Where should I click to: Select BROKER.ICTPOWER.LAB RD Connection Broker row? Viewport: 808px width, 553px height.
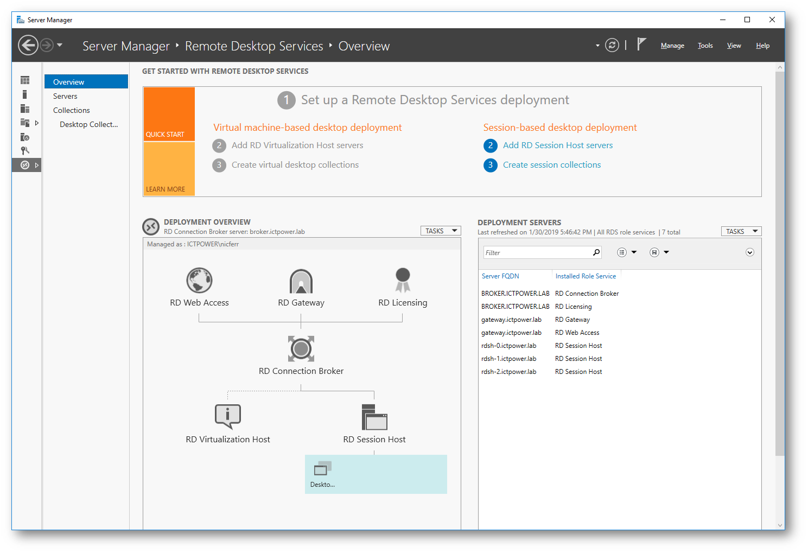pyautogui.click(x=620, y=294)
